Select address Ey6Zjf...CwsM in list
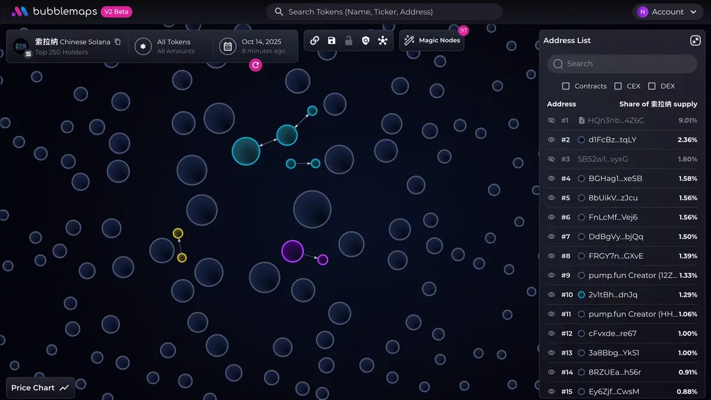This screenshot has width=711, height=400. click(614, 391)
